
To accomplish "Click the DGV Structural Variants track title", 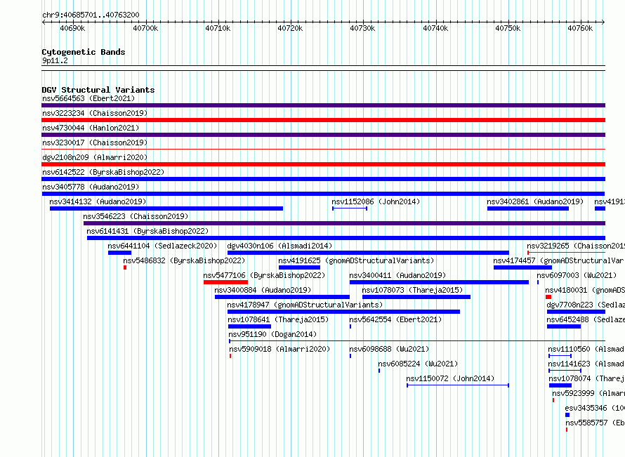I will 98,90.
